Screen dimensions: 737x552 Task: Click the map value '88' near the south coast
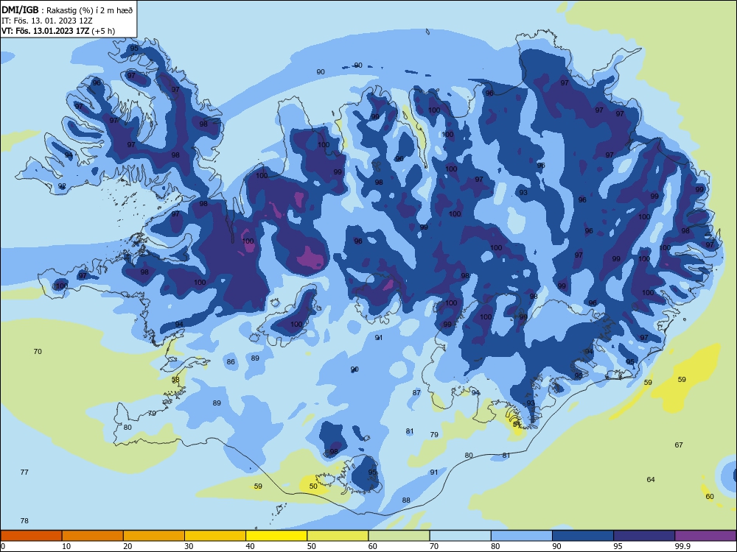[x=406, y=500]
